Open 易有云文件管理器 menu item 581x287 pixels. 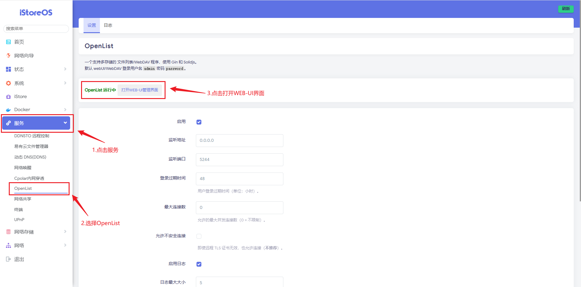(31, 146)
